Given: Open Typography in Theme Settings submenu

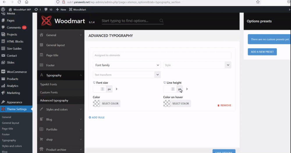Looking at the screenshot, I should pos(9,140).
